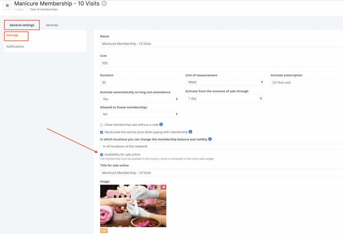343x234 pixels.
Task: Switch to the Services tab
Action: pyautogui.click(x=52, y=25)
